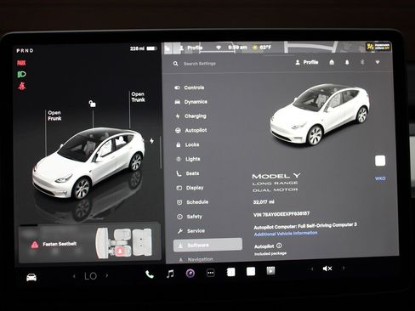The width and height of the screenshot is (415, 311).
Task: Open the app launcher three-dots icon
Action: (210, 273)
